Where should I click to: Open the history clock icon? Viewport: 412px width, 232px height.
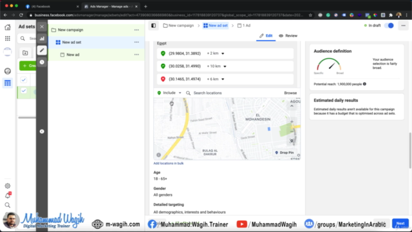click(x=42, y=62)
